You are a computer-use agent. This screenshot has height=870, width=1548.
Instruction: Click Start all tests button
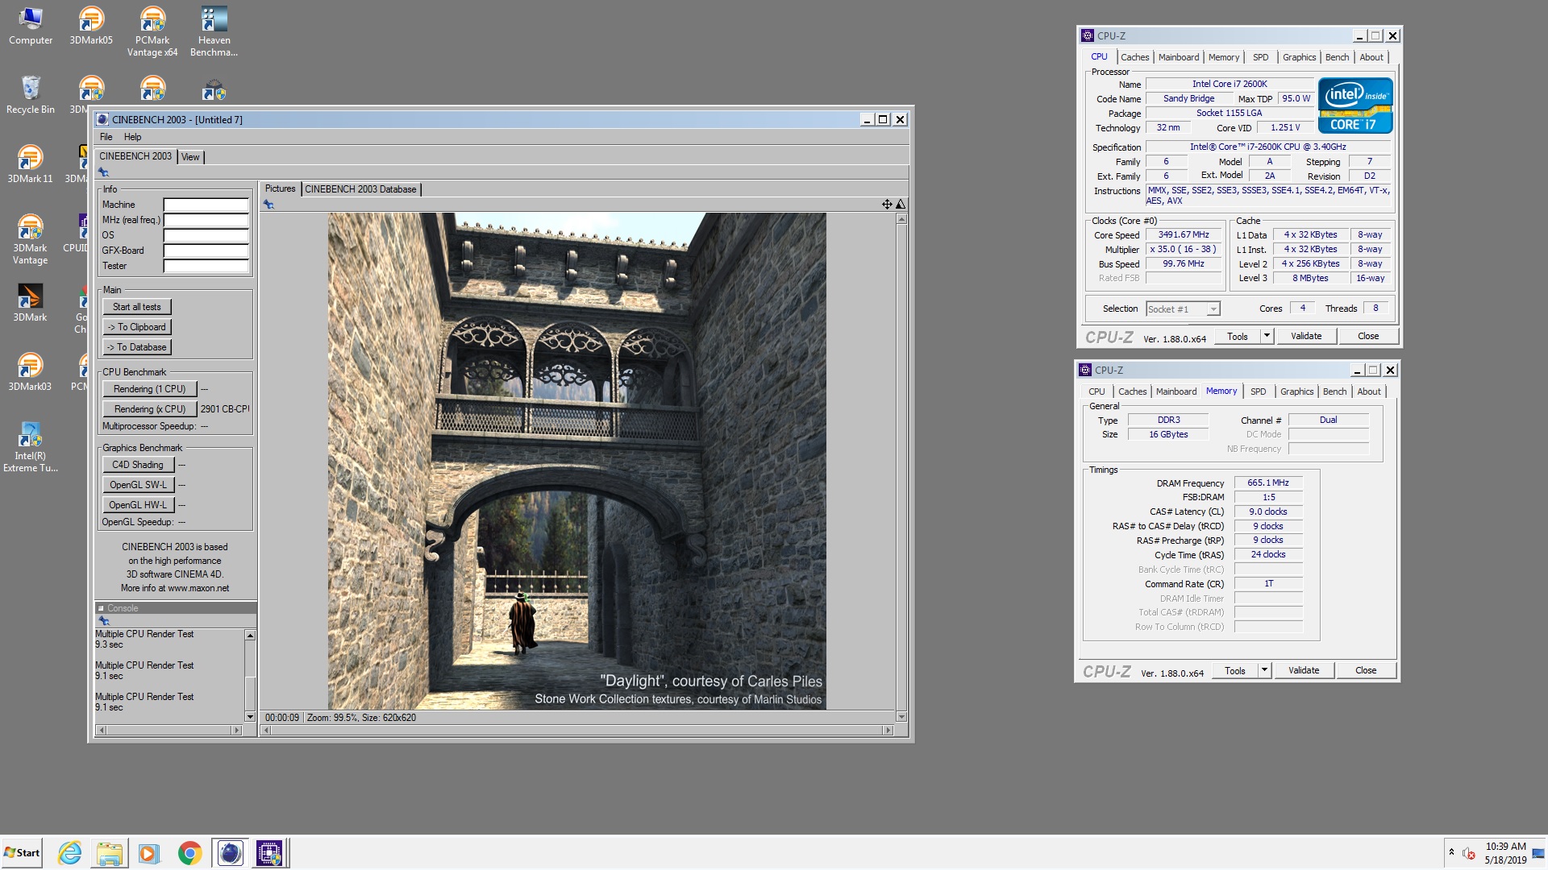[137, 307]
